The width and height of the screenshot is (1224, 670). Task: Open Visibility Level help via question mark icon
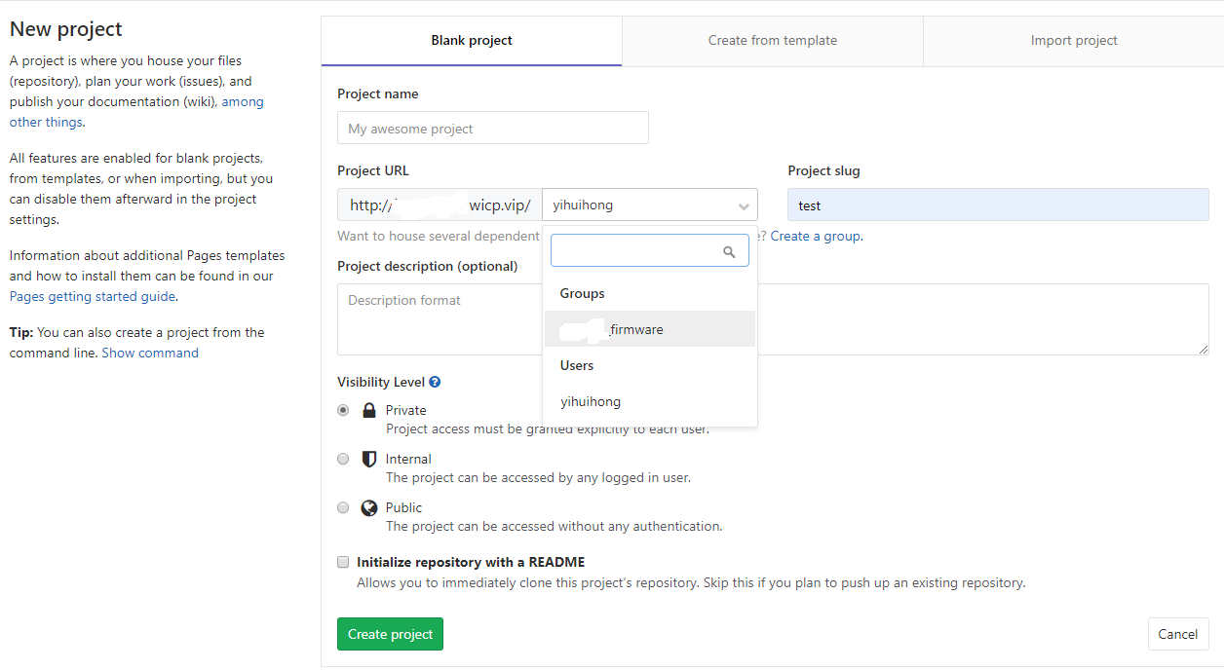[434, 382]
